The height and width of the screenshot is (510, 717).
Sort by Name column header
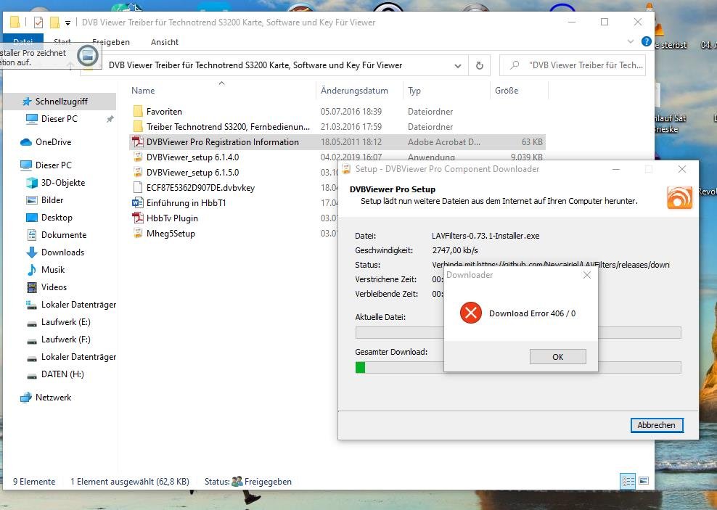(143, 91)
